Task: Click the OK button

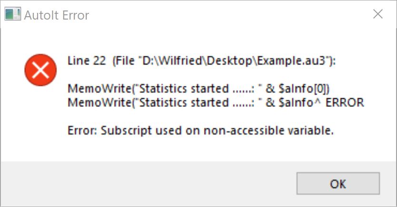Action: click(338, 184)
